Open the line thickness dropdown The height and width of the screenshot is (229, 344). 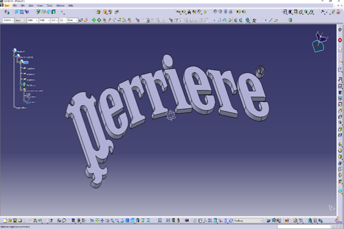[x=33, y=20]
